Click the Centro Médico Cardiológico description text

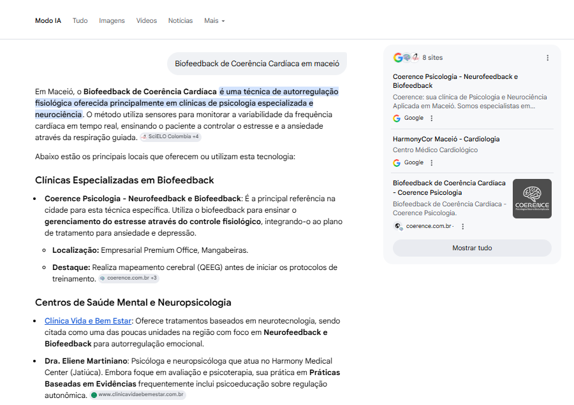(435, 150)
